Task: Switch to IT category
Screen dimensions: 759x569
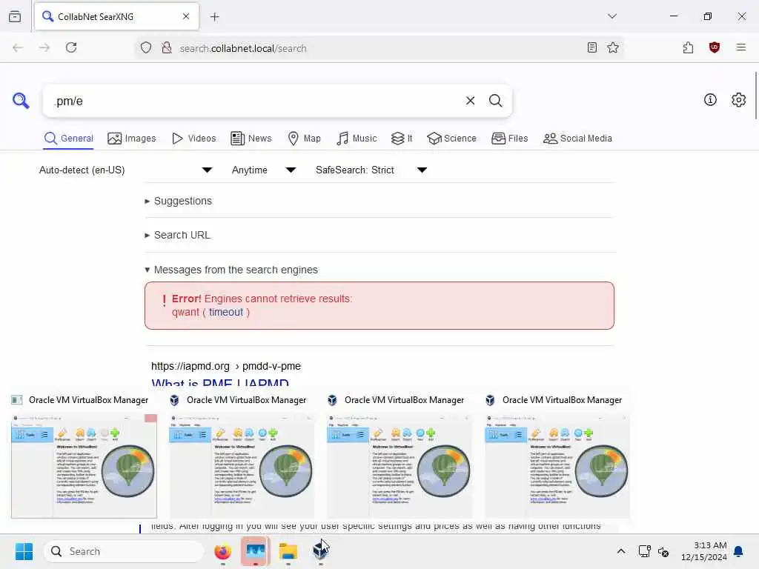Action: point(402,139)
